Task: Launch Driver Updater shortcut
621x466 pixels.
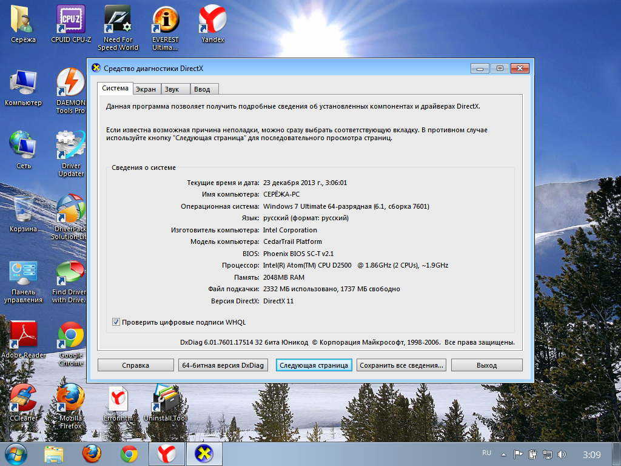Action: (71, 154)
